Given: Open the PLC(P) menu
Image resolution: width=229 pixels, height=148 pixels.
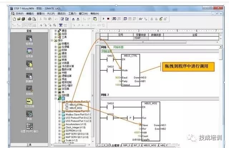Looking at the screenshot, I should [x=51, y=14].
